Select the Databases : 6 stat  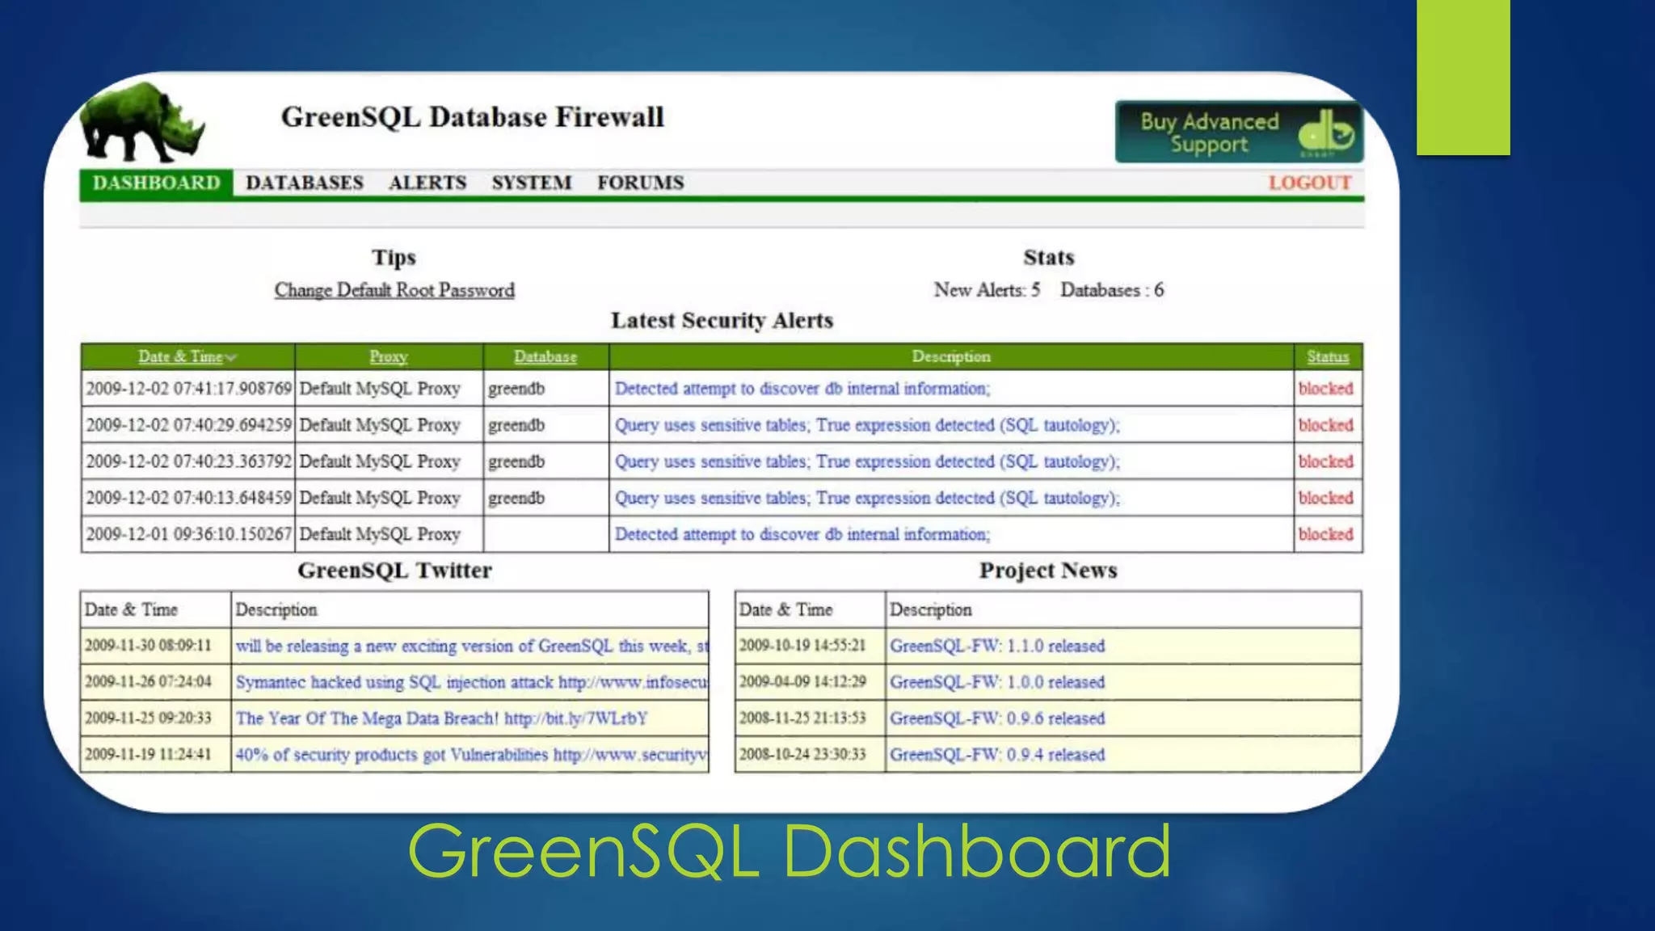pyautogui.click(x=1112, y=290)
